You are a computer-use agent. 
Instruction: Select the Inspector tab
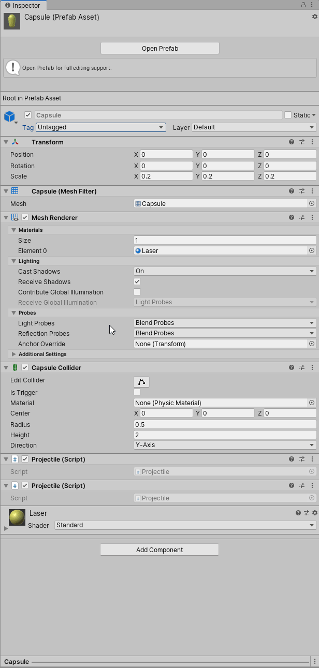[x=23, y=5]
